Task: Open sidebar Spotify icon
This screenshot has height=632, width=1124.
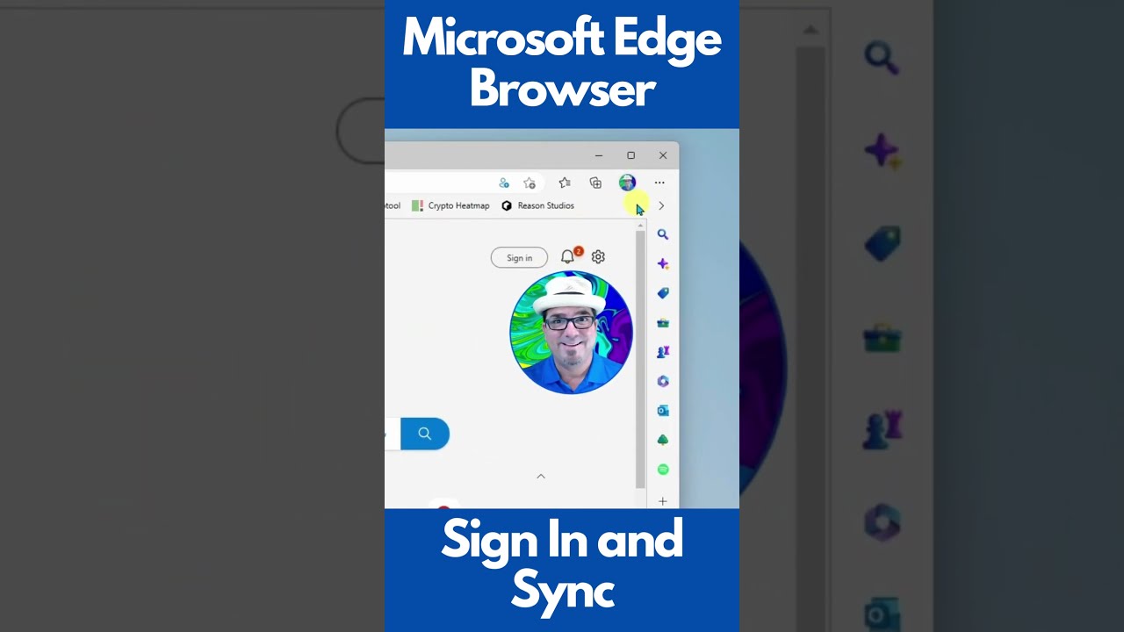Action: (663, 470)
